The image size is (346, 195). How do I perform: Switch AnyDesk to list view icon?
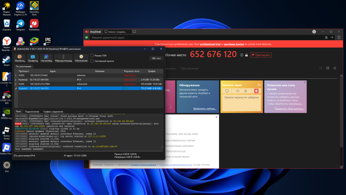[335, 68]
